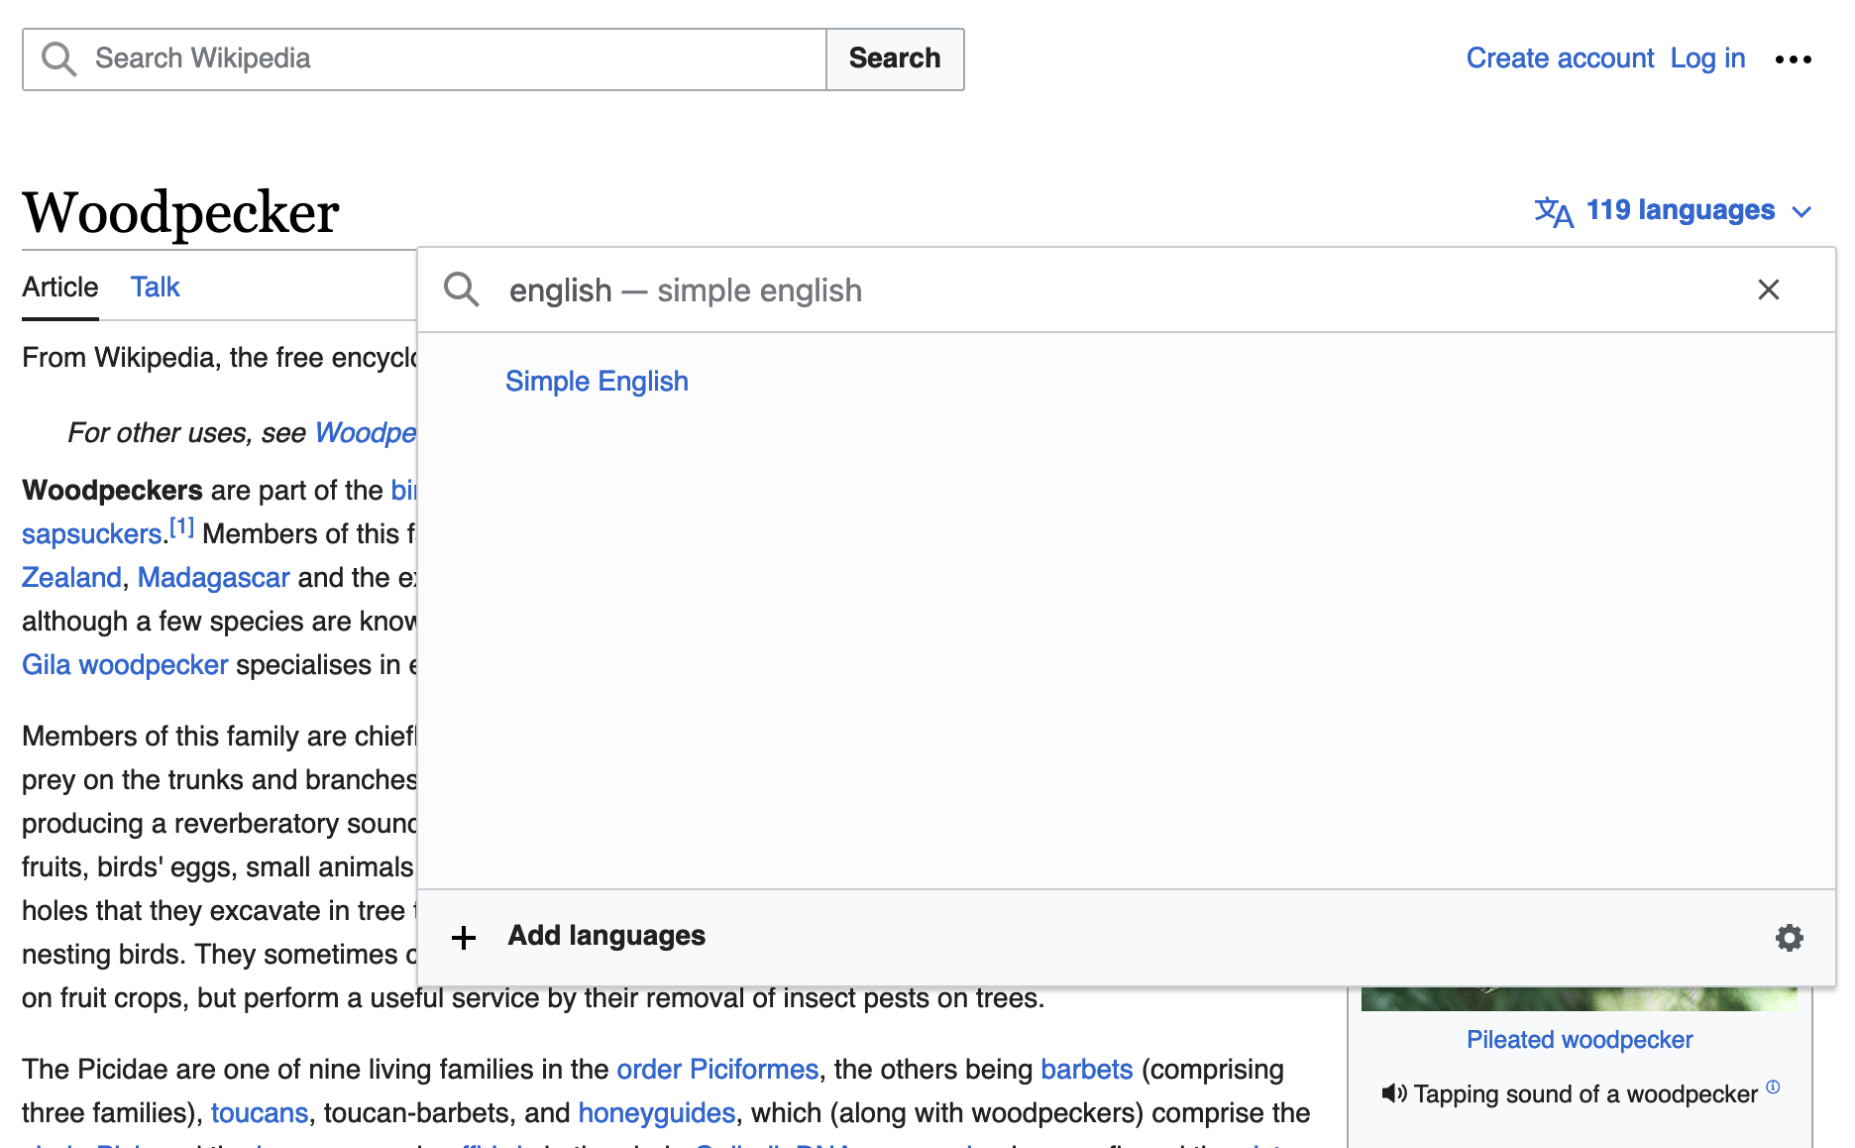Click the Log in link
This screenshot has width=1855, height=1148.
point(1707,58)
